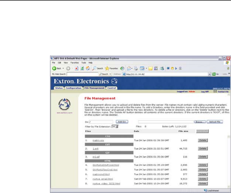Open the Mail icon dropdown arrow
Viewport: 231px width, 193px height.
132,68
